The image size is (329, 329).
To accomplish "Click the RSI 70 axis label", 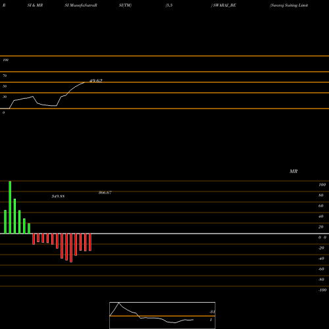I will pyautogui.click(x=5, y=76).
